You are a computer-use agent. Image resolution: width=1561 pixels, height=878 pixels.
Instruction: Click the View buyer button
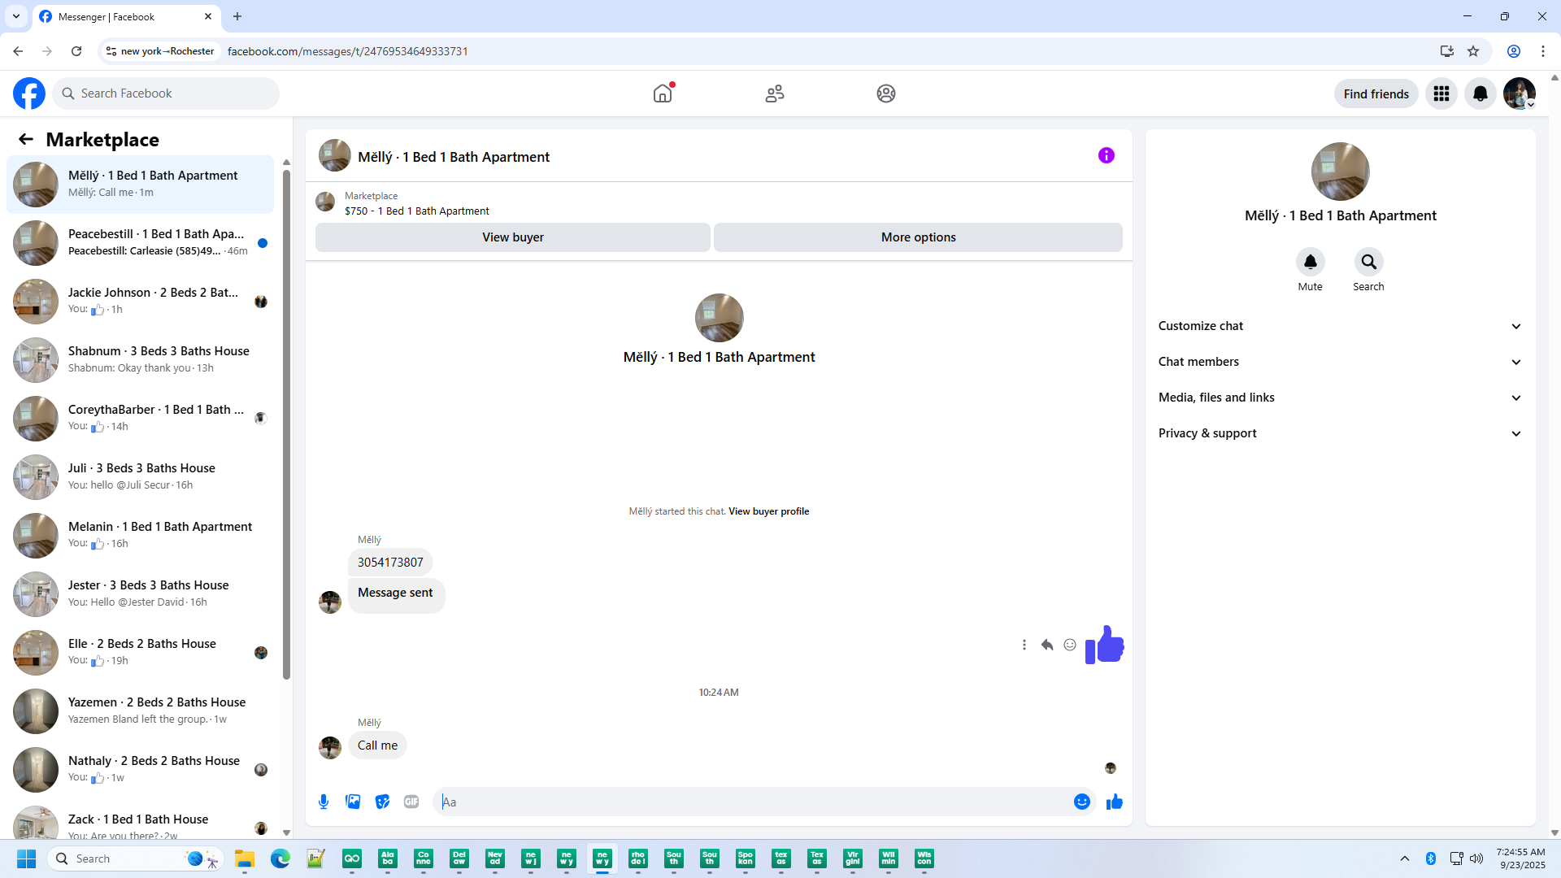click(512, 237)
